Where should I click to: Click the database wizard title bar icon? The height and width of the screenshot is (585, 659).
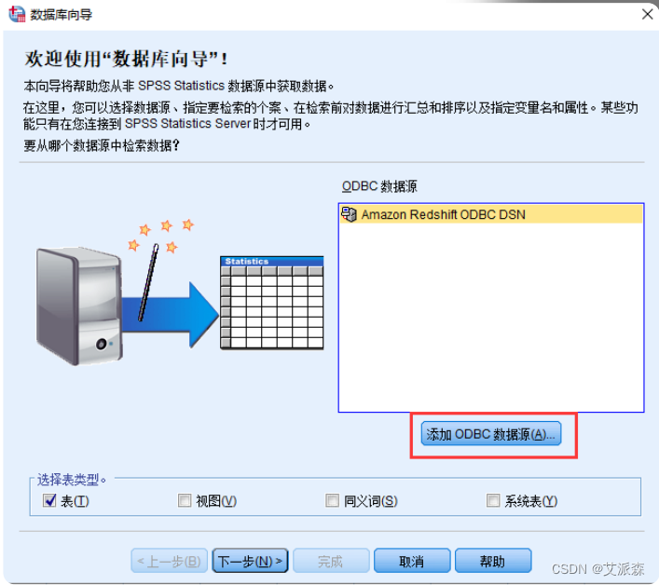tap(17, 14)
